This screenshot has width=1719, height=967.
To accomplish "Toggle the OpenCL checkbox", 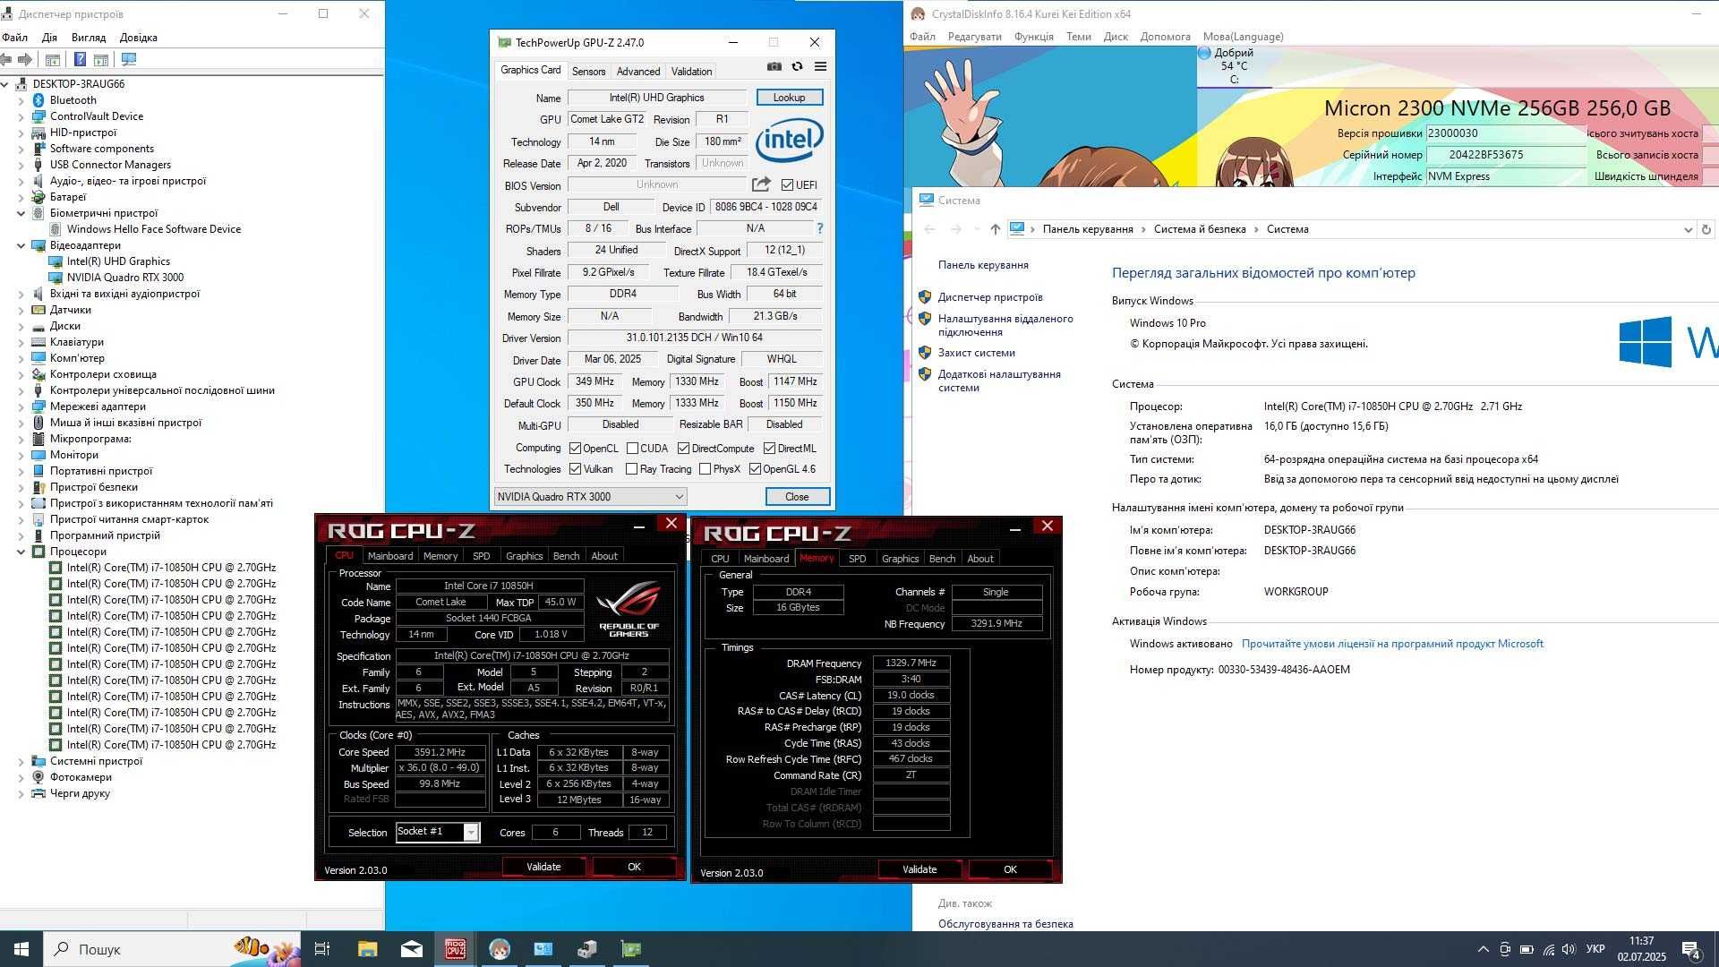I will [576, 449].
